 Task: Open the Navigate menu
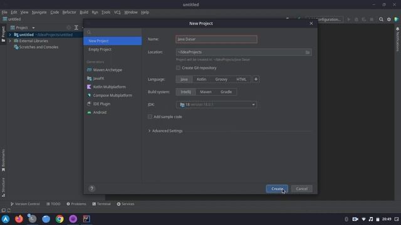(39, 12)
